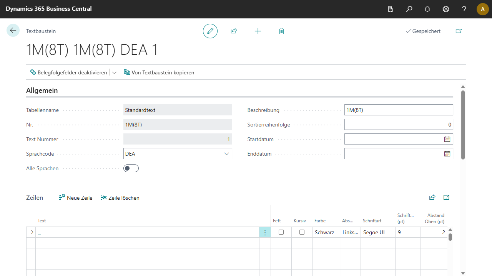
Task: Open the notifications bell
Action: click(x=427, y=9)
